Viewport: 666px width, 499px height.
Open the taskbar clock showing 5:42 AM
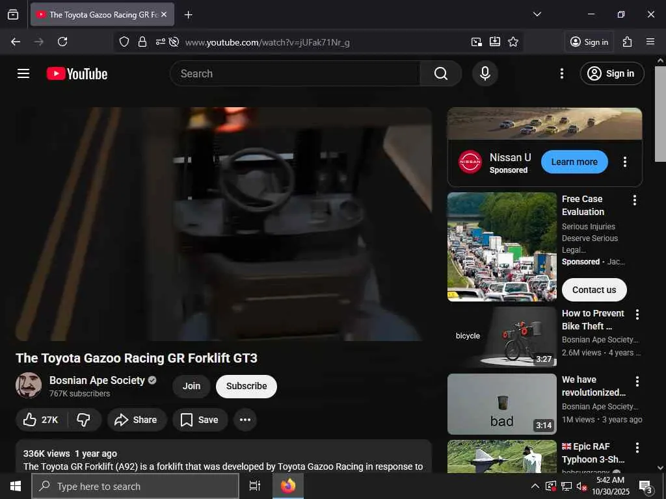[610, 486]
